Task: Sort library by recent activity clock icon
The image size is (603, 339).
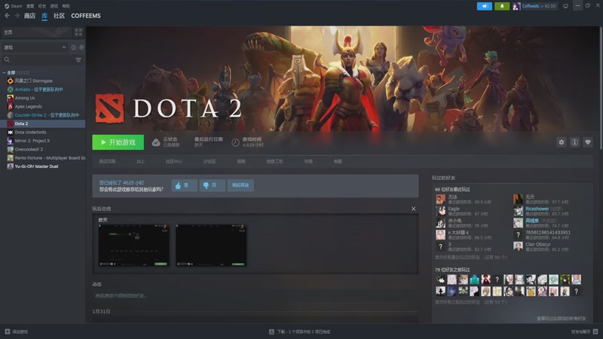Action: pos(73,47)
